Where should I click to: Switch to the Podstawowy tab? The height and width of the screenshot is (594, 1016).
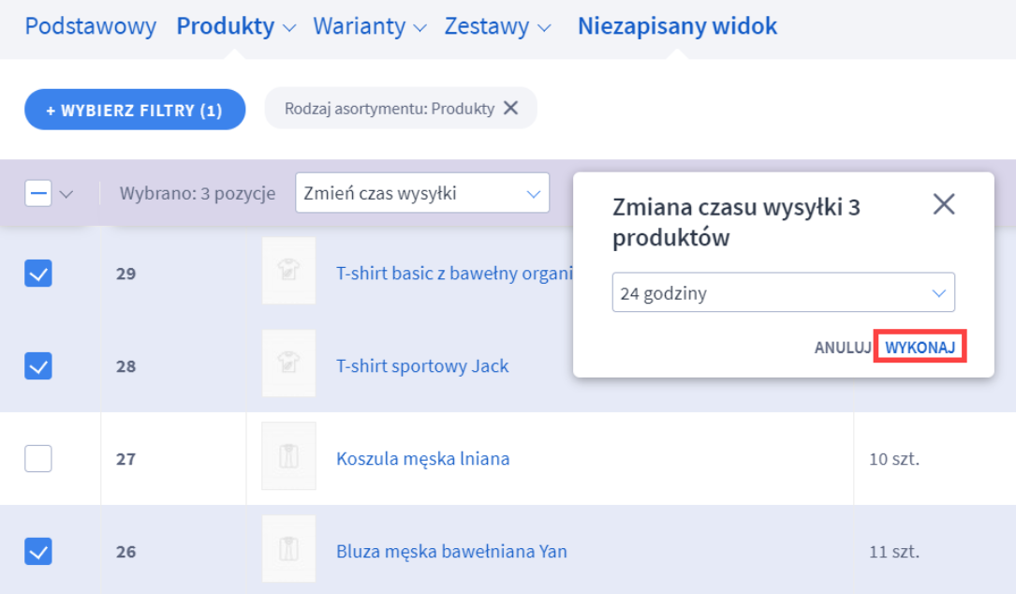tap(89, 26)
